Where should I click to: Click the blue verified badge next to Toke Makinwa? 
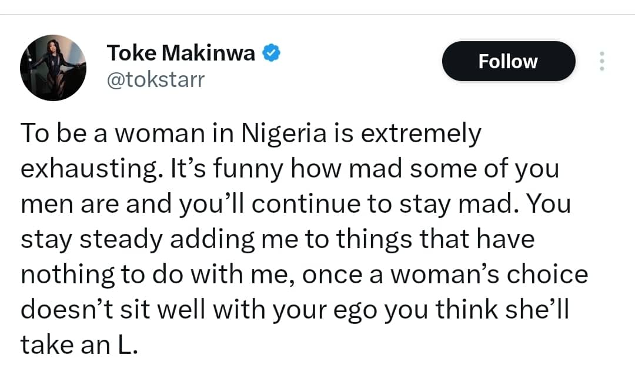click(x=271, y=52)
